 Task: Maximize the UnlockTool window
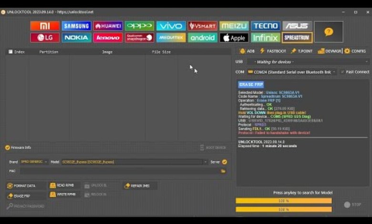click(355, 12)
